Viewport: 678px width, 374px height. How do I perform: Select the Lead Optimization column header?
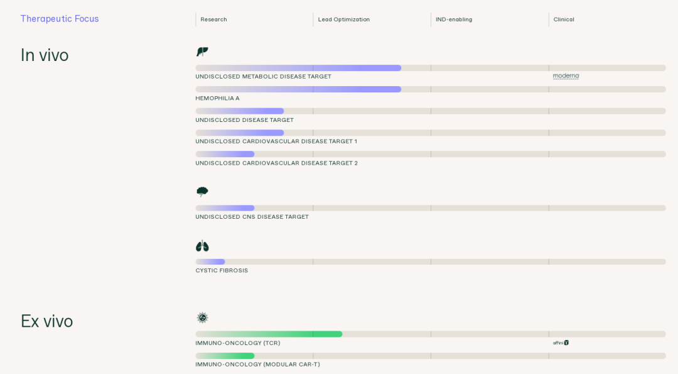(343, 19)
